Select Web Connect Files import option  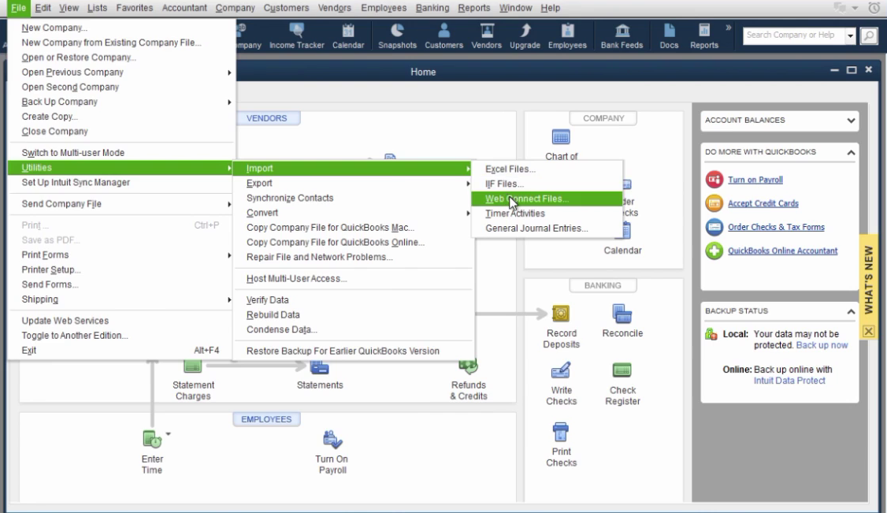pos(547,199)
